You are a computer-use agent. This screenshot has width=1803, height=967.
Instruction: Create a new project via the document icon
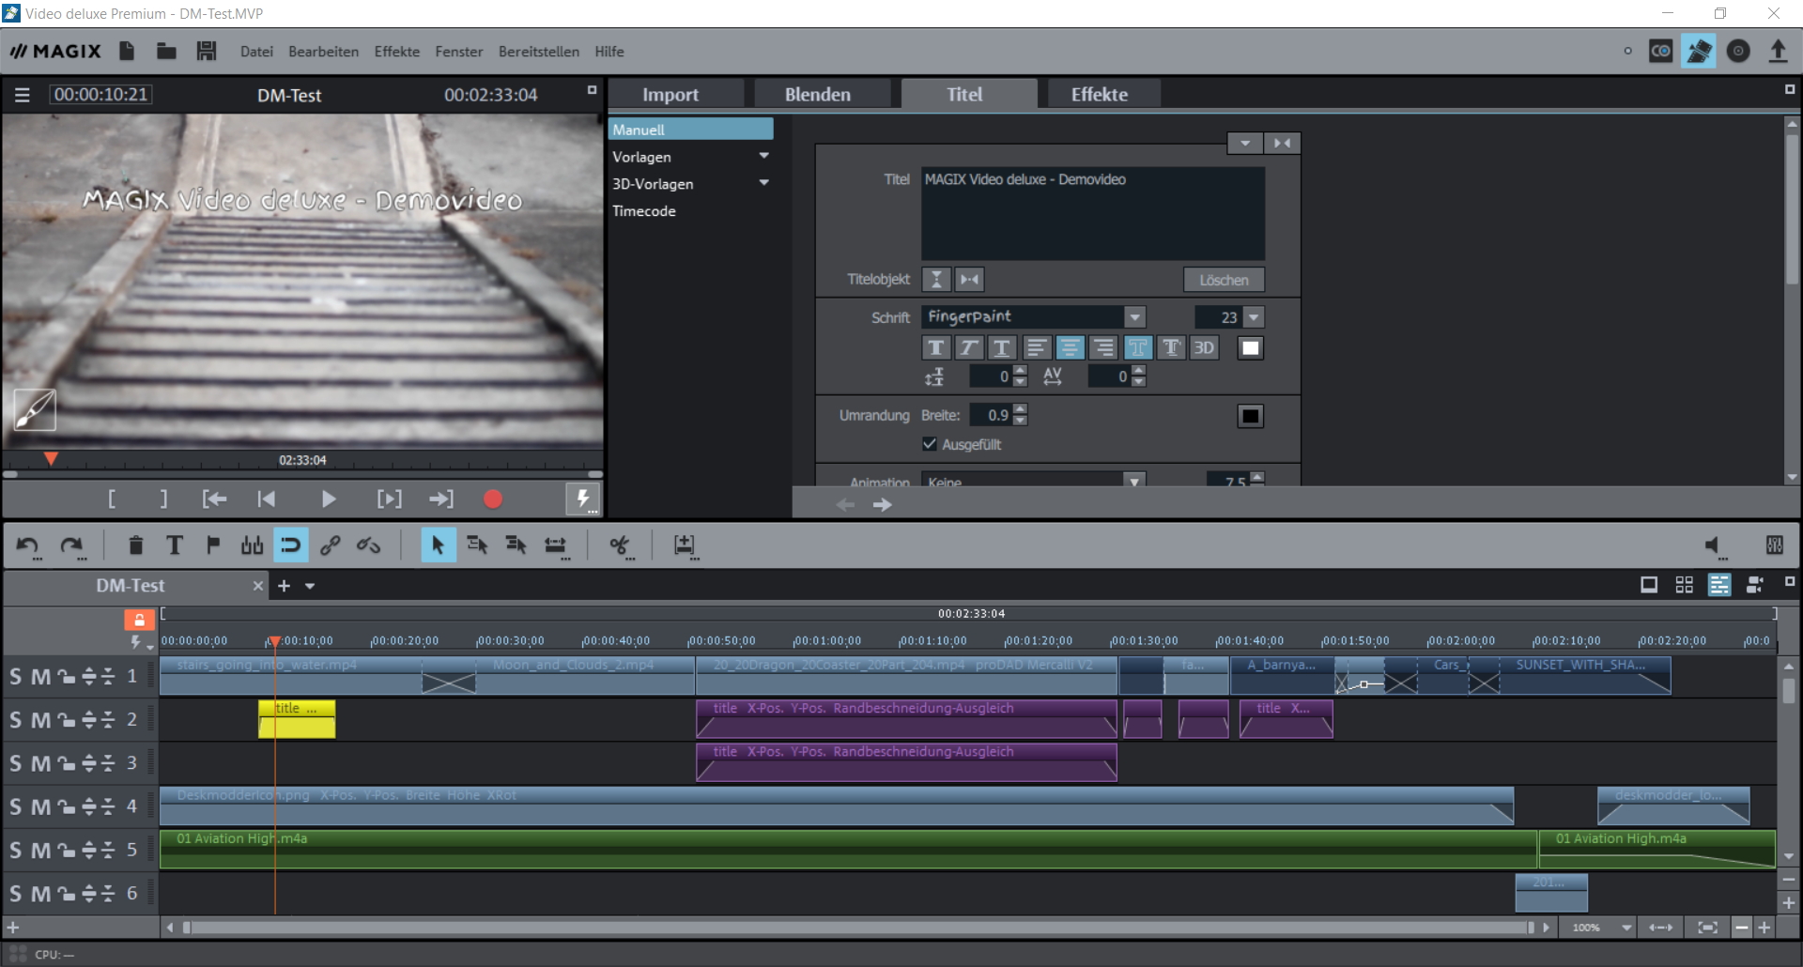pyautogui.click(x=127, y=51)
